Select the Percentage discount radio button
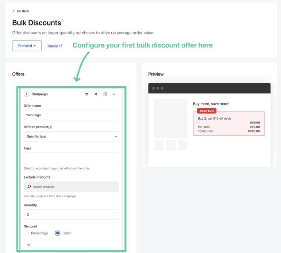Viewport: 281px width, 253px height. pos(26,233)
